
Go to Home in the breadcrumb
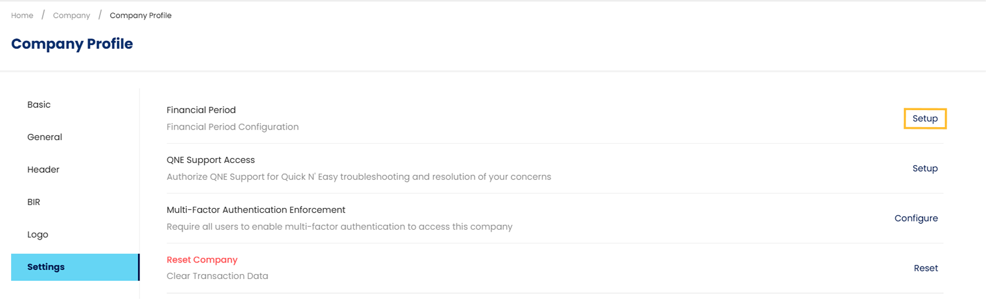[22, 15]
